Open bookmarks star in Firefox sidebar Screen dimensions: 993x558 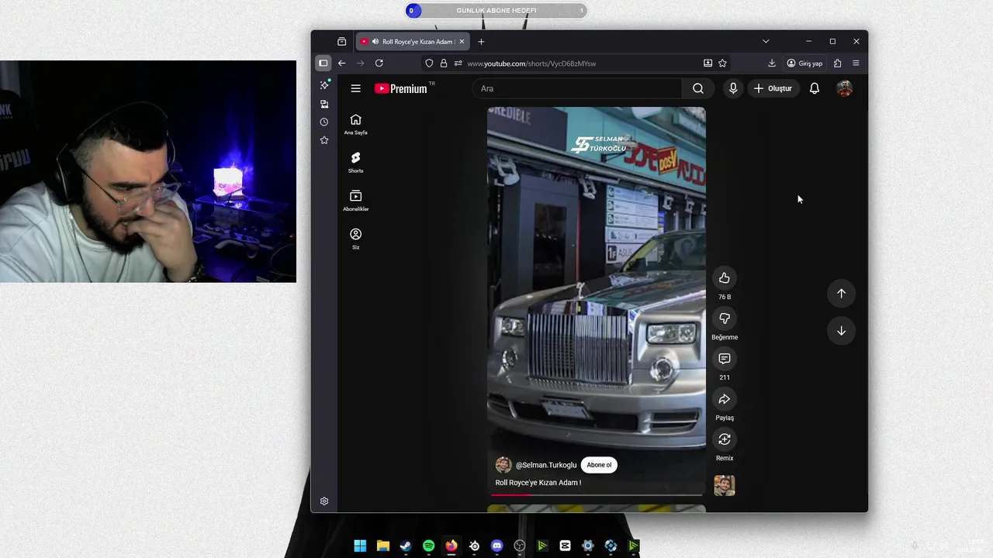[x=324, y=140]
